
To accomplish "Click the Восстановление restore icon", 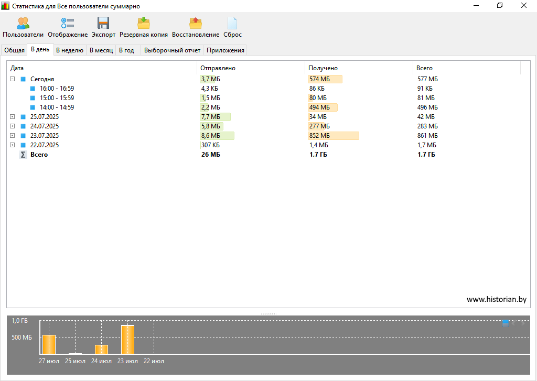I will point(196,24).
